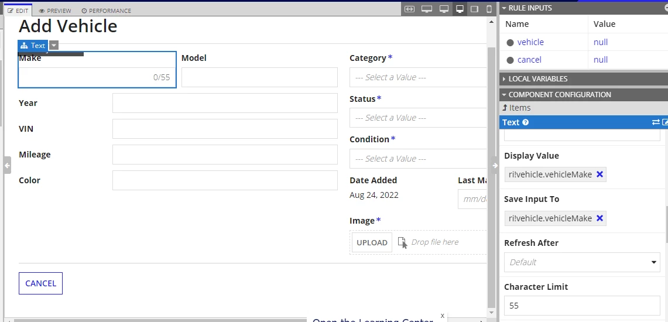Remove the Save Input To expression
This screenshot has height=322, width=668.
(600, 218)
